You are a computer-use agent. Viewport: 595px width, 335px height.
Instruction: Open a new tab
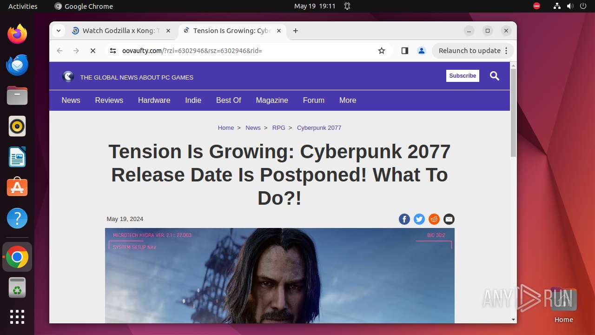[296, 31]
